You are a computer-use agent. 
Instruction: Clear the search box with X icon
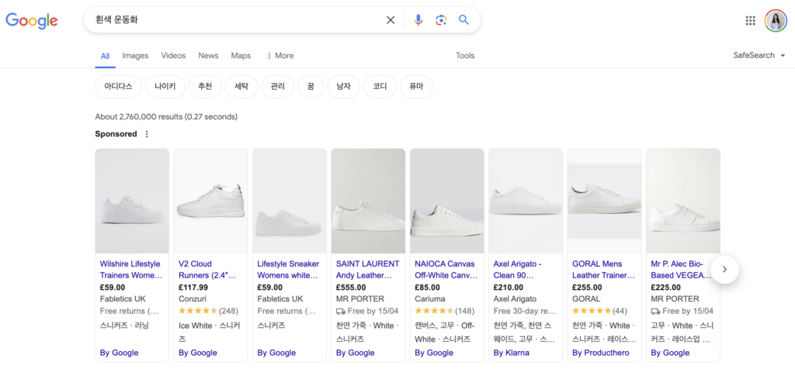point(391,20)
